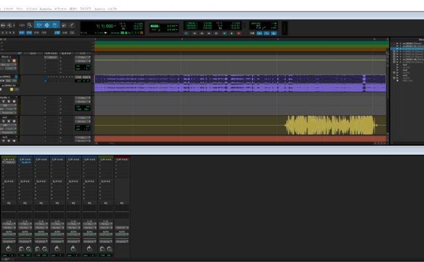Open the Nudge value dropdown

point(177,29)
